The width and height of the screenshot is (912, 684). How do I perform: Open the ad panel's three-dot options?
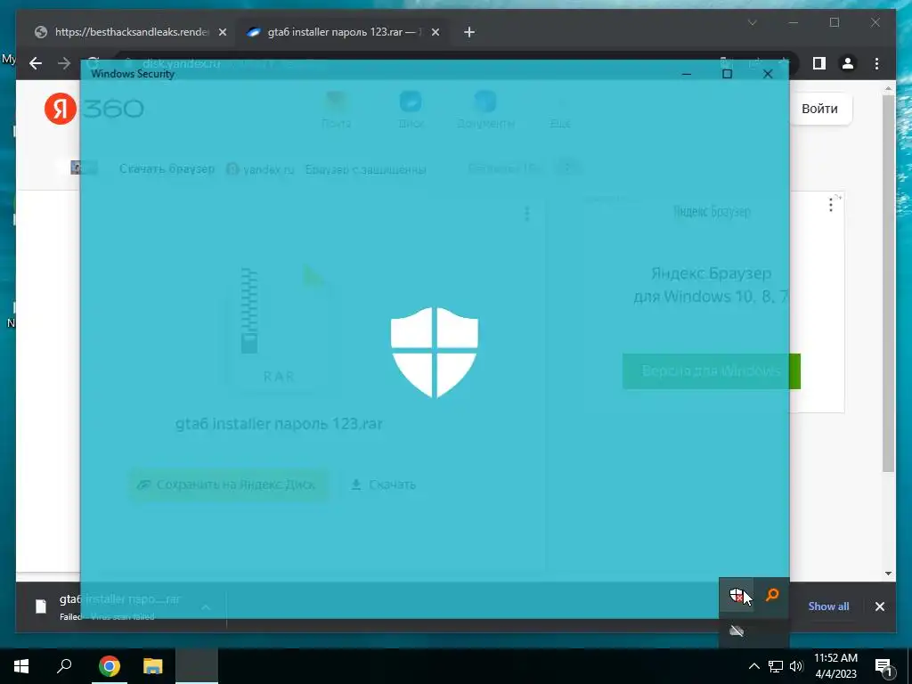click(831, 205)
